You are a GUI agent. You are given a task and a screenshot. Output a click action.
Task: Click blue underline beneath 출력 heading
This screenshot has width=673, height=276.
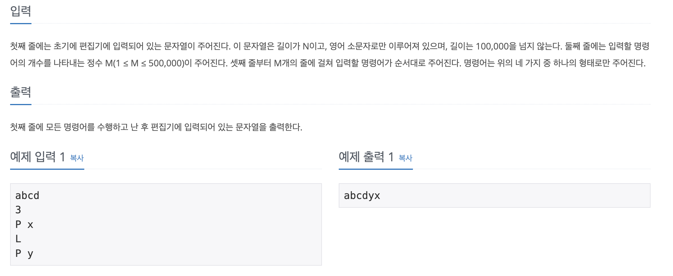tap(21, 105)
